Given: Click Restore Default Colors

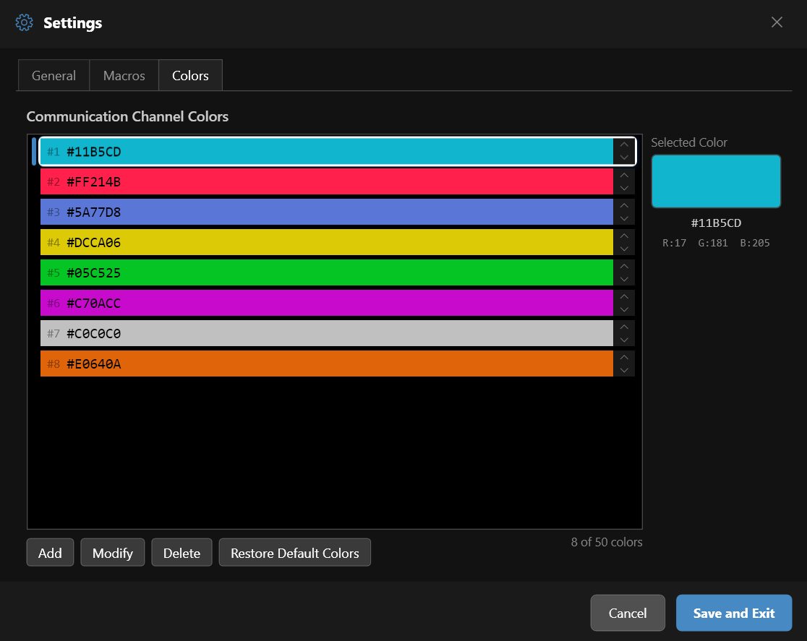Looking at the screenshot, I should (294, 553).
